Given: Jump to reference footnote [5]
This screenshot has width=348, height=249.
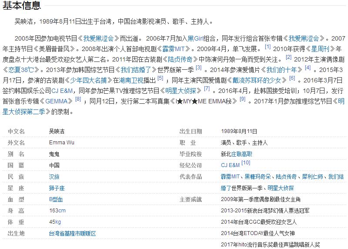Looking at the screenshot, I should coord(160,78).
